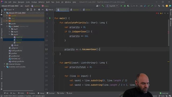
Task: Click the Project panel horizontal scrollbar
Action: (x=18, y=91)
